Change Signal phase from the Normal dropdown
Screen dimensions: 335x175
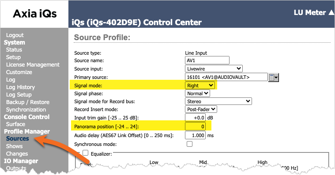[x=197, y=93]
